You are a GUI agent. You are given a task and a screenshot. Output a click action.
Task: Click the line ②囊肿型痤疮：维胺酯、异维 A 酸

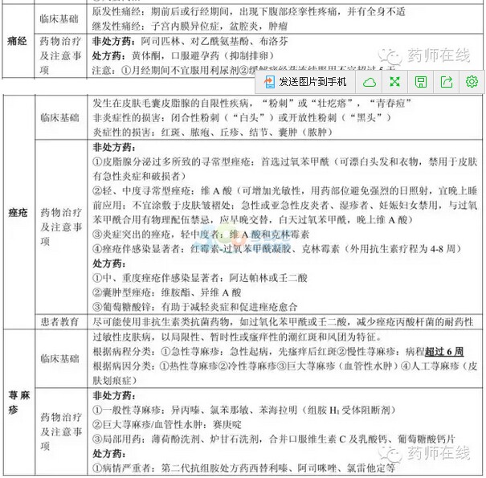(167, 292)
